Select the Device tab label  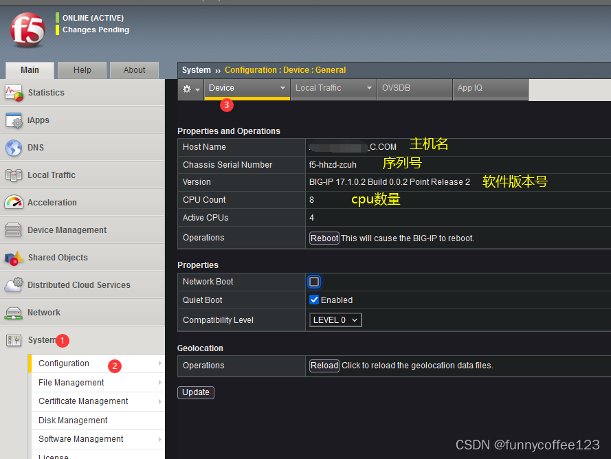221,88
